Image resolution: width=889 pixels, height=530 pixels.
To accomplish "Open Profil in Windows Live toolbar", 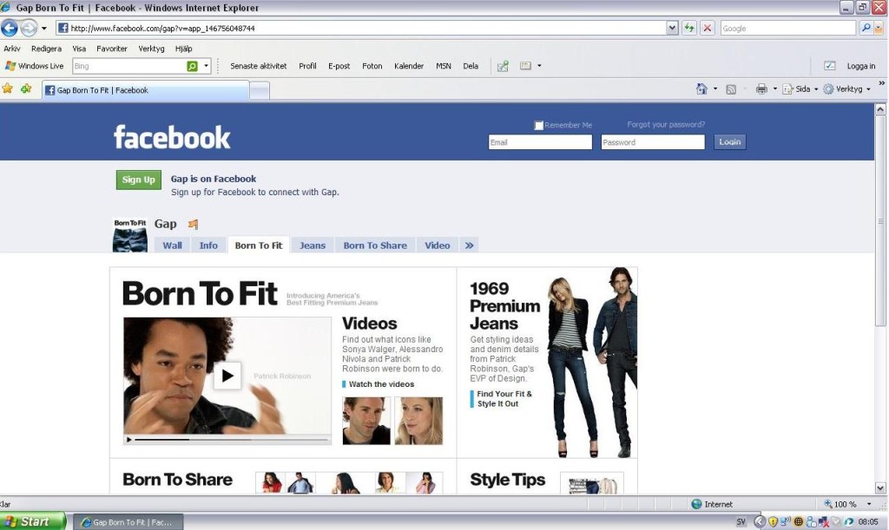I will coord(307,66).
